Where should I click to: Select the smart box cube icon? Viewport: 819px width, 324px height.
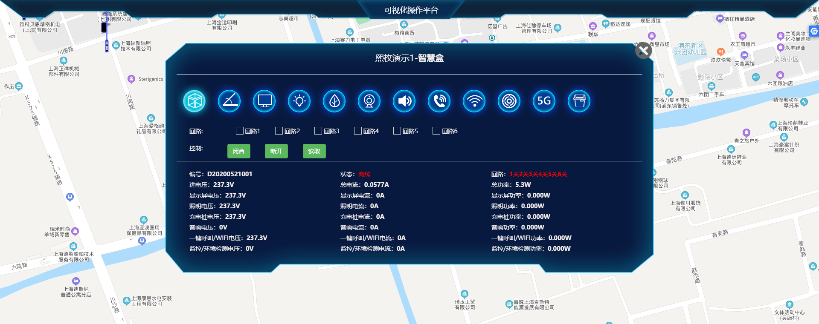(195, 101)
